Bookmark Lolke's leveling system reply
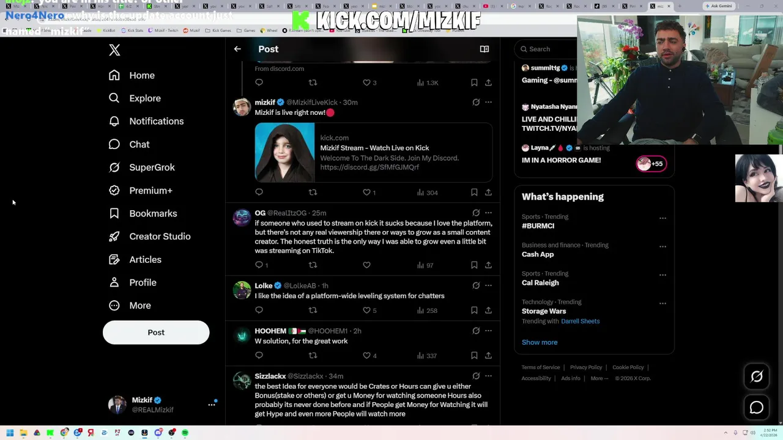 point(474,310)
